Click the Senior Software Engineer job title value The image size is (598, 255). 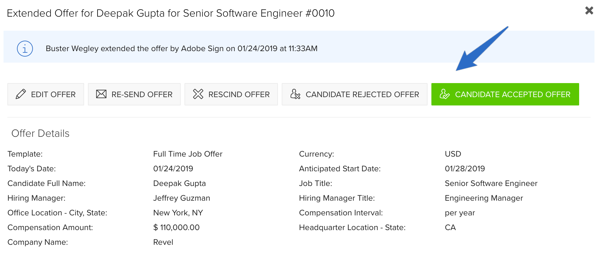[x=491, y=183]
